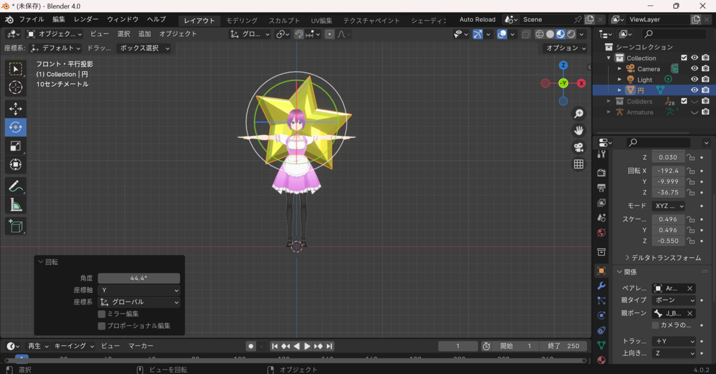This screenshot has width=716, height=374.
Task: Open the デフォルト orientation dropdown
Action: tap(55, 48)
